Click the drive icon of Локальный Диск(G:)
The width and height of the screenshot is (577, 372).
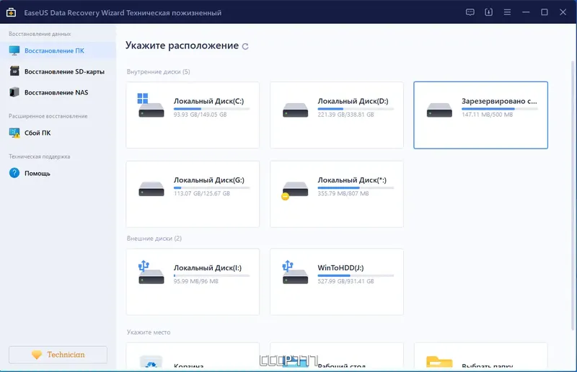click(x=151, y=189)
